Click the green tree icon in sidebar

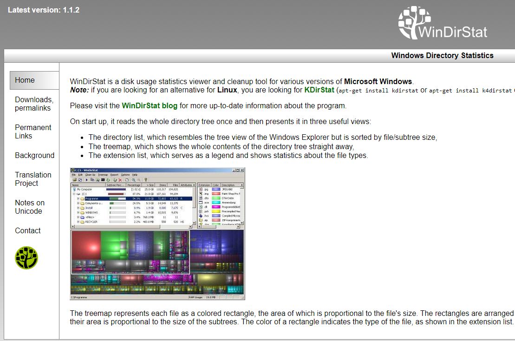[x=26, y=258]
